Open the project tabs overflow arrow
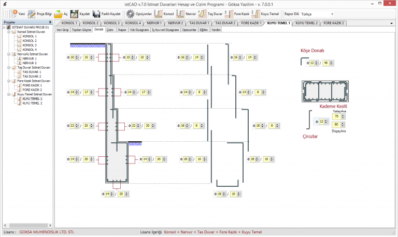The image size is (398, 237). tap(391, 23)
